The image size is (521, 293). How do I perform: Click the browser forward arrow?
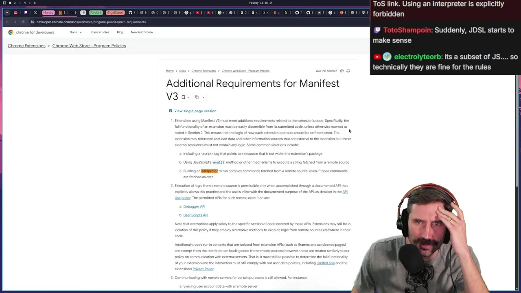[x=15, y=22]
